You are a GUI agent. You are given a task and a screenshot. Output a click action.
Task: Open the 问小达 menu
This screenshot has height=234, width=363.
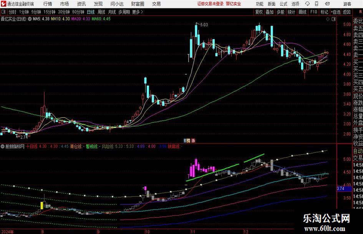tap(117, 4)
